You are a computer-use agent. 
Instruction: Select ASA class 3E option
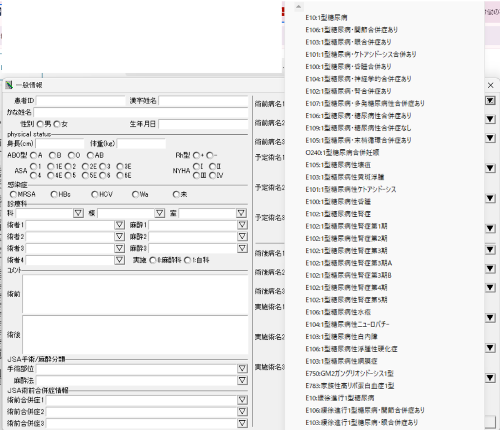[x=120, y=166]
